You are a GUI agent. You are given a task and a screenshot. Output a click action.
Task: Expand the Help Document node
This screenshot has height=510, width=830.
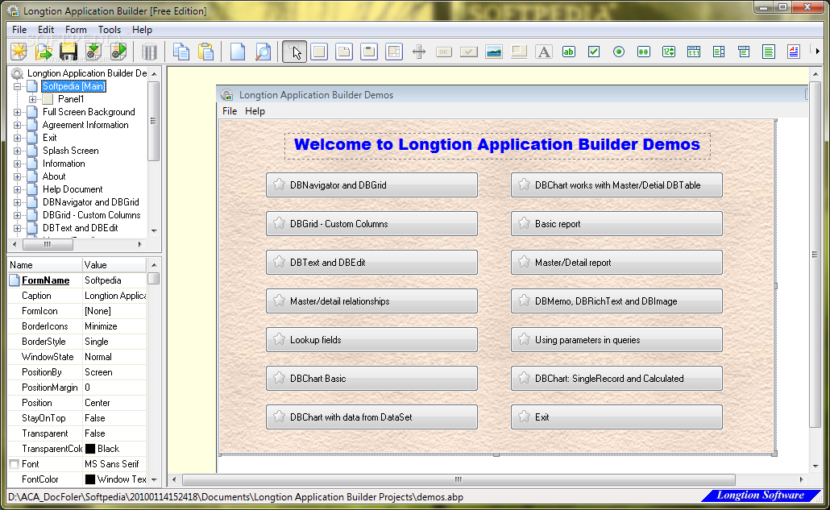(17, 189)
